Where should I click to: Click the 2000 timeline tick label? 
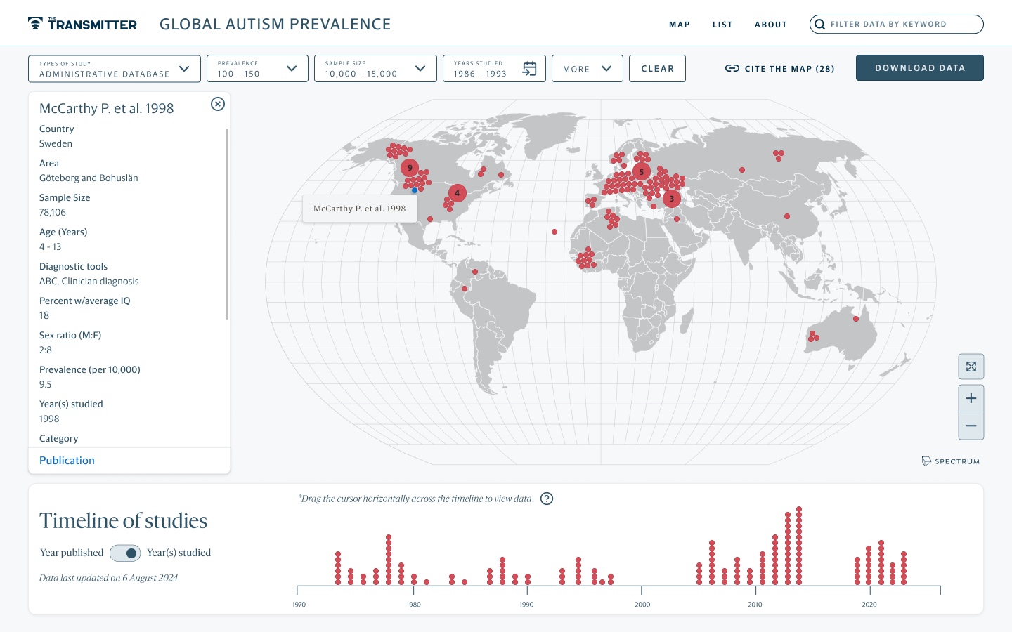(x=642, y=605)
